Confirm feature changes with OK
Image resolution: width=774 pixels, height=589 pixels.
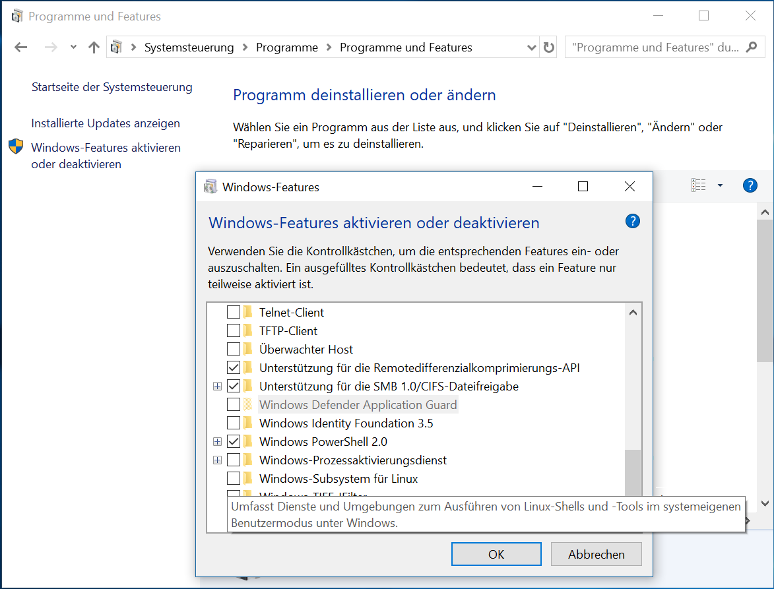click(x=496, y=554)
